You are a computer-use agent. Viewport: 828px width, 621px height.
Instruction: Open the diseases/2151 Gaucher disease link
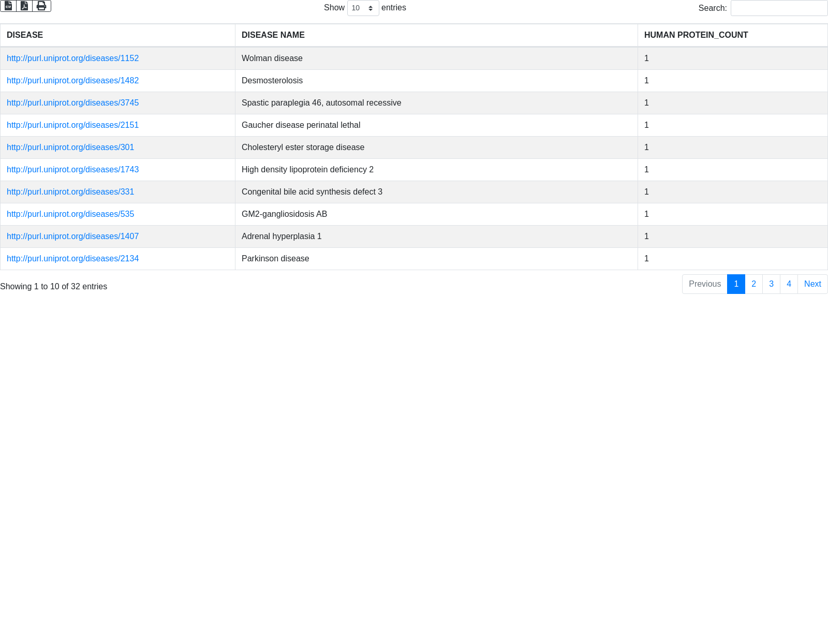72,125
